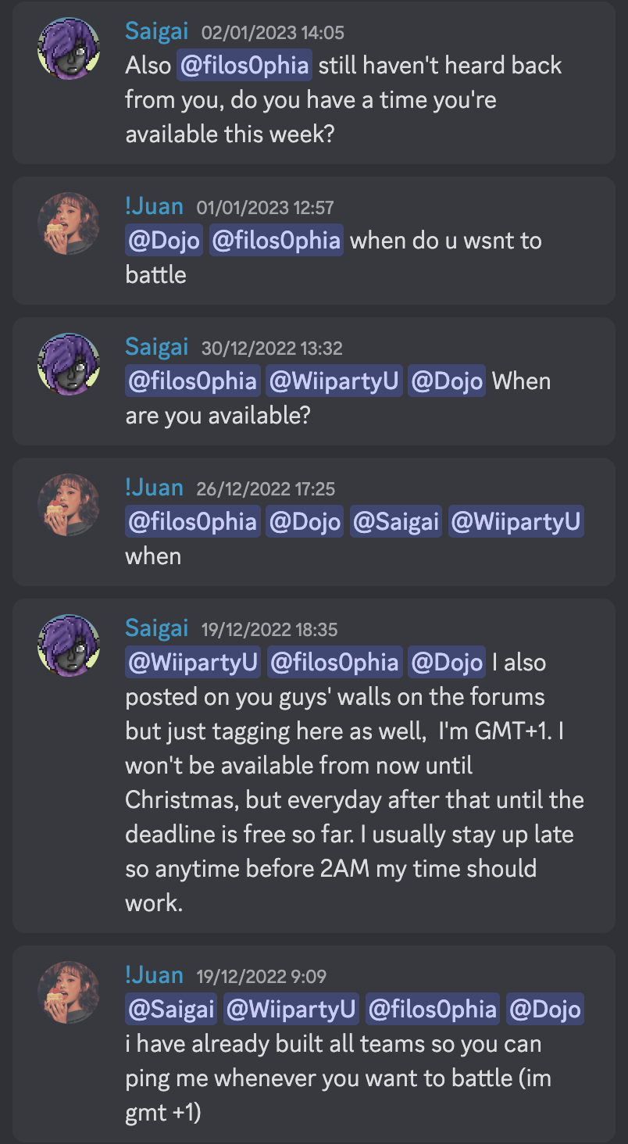Click !Juan's avatar on the 19/12/2022 9:09 message
This screenshot has width=628, height=1144.
tap(69, 992)
